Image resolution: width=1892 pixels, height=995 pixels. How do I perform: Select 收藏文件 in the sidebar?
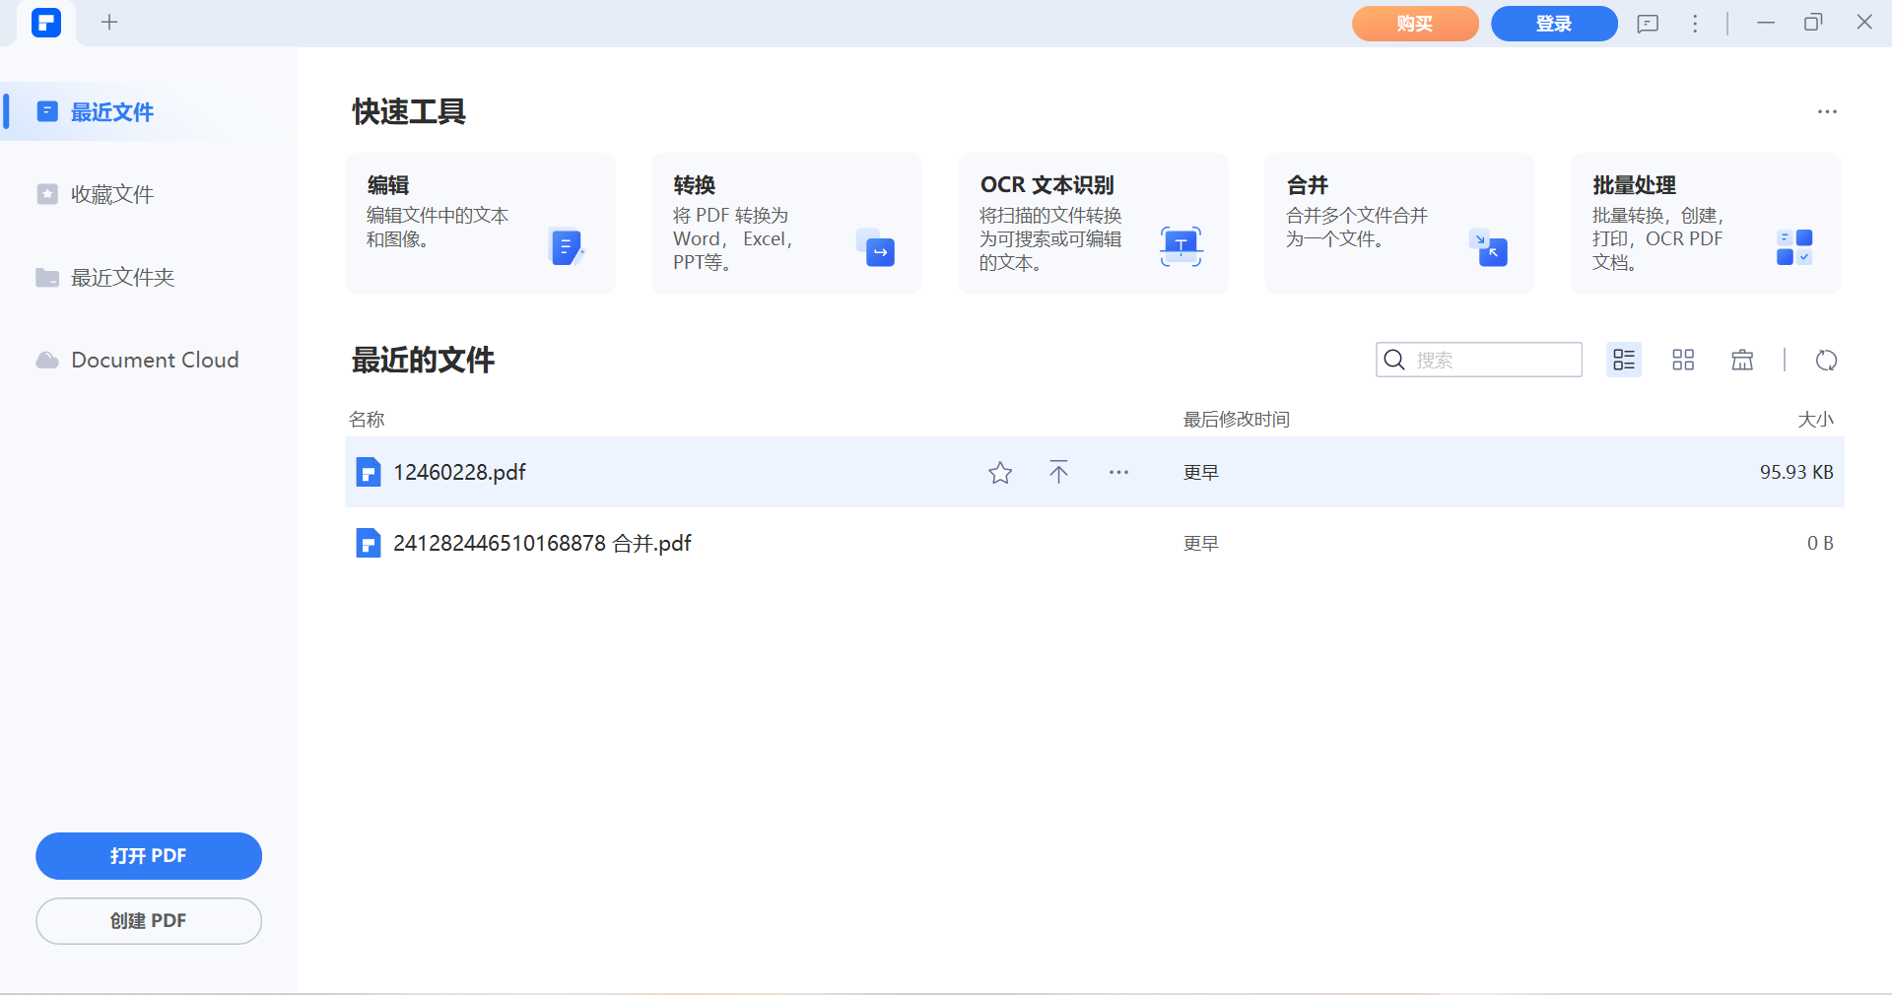pos(112,195)
